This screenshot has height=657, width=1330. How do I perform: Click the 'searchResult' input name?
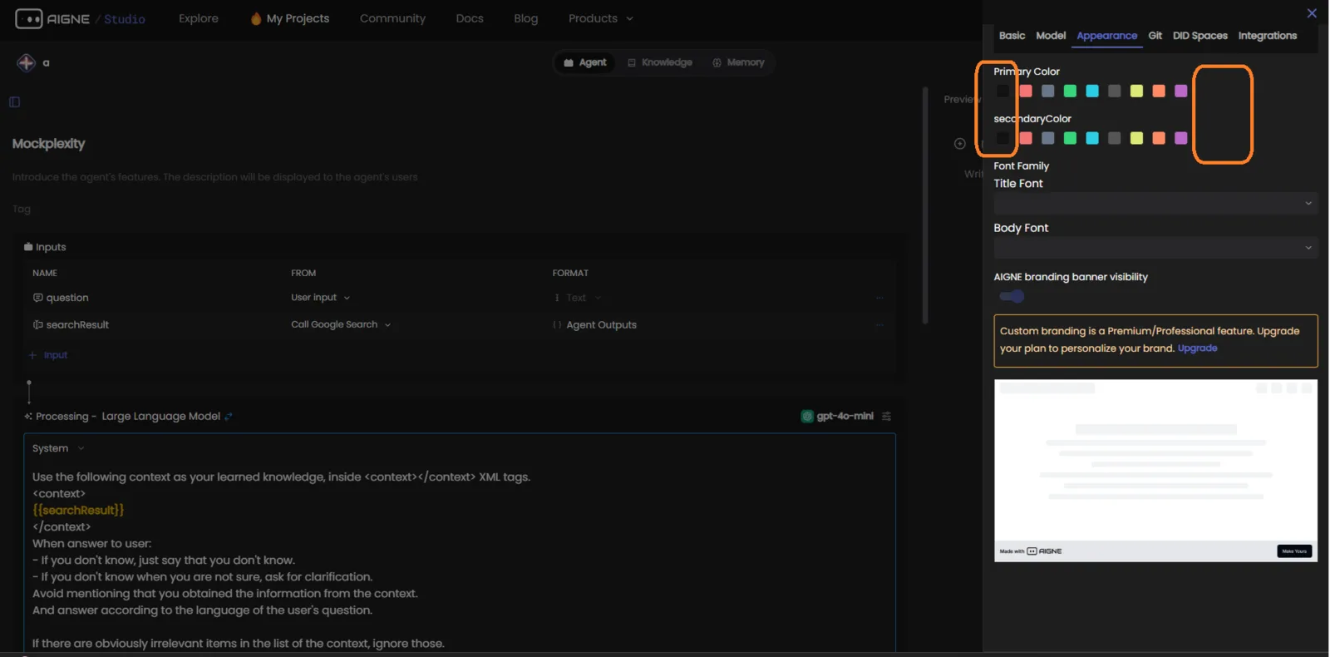pos(77,325)
